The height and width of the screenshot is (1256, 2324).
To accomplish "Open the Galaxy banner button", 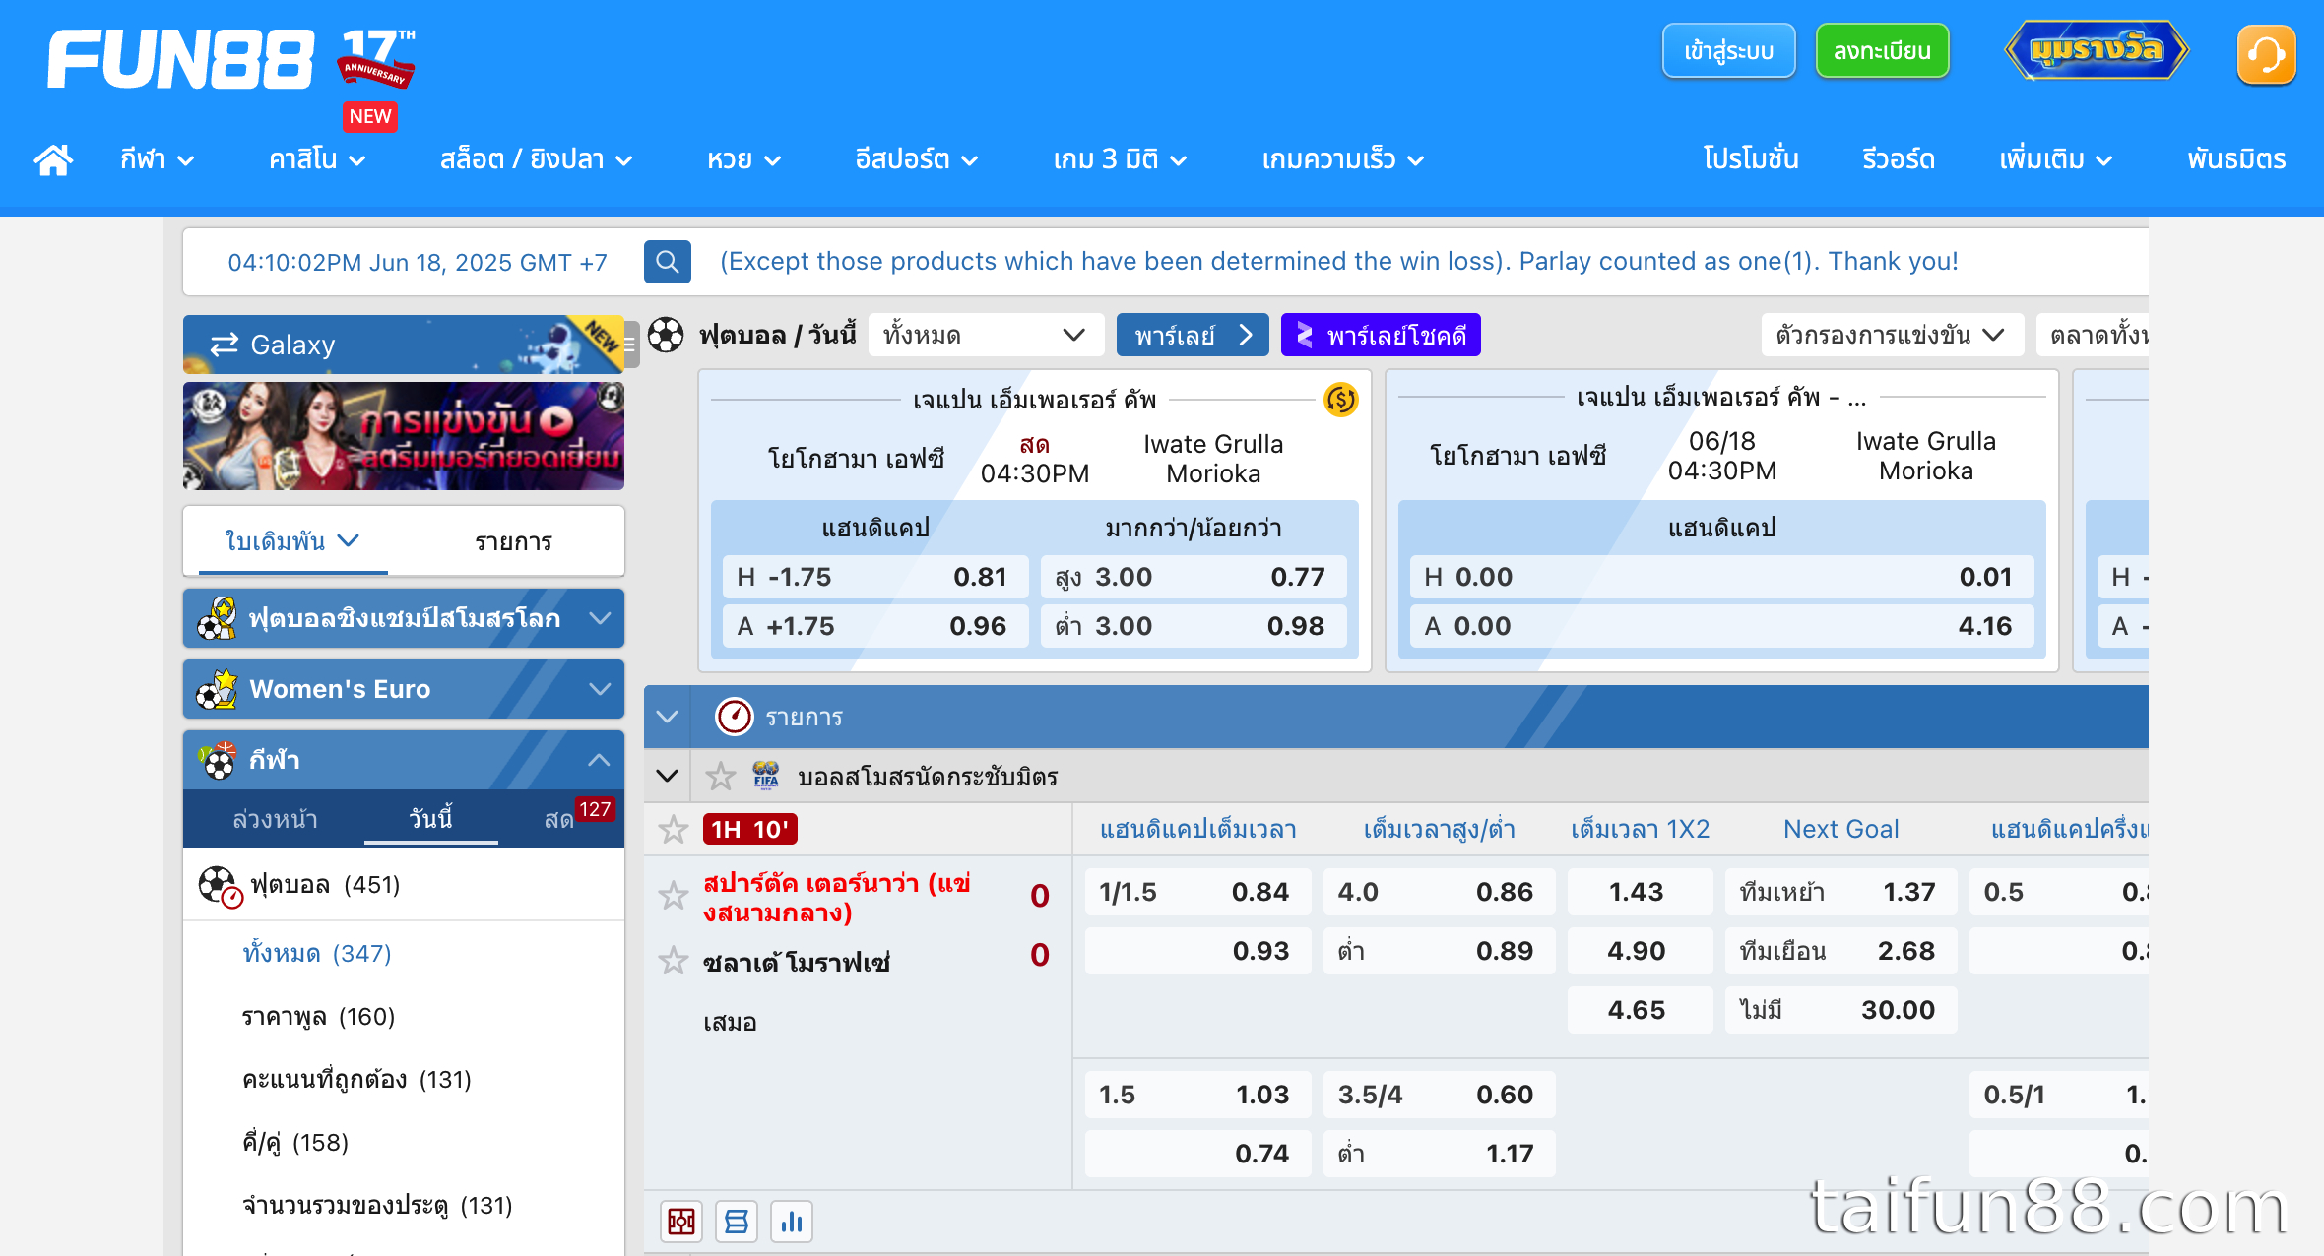I will 404,345.
